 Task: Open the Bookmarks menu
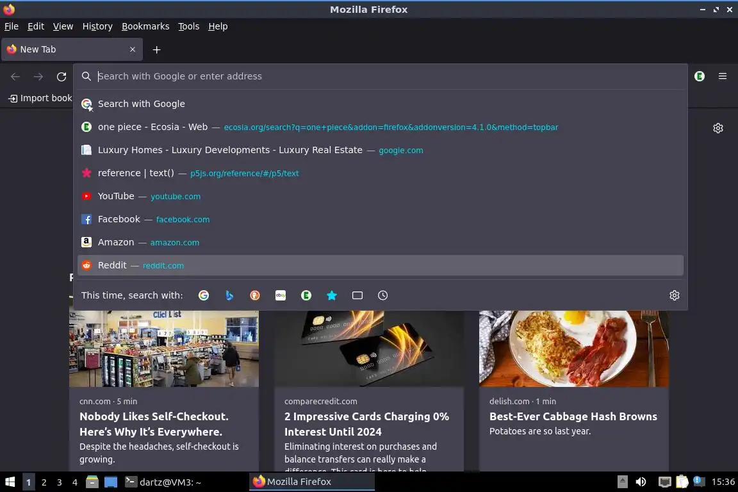click(145, 26)
